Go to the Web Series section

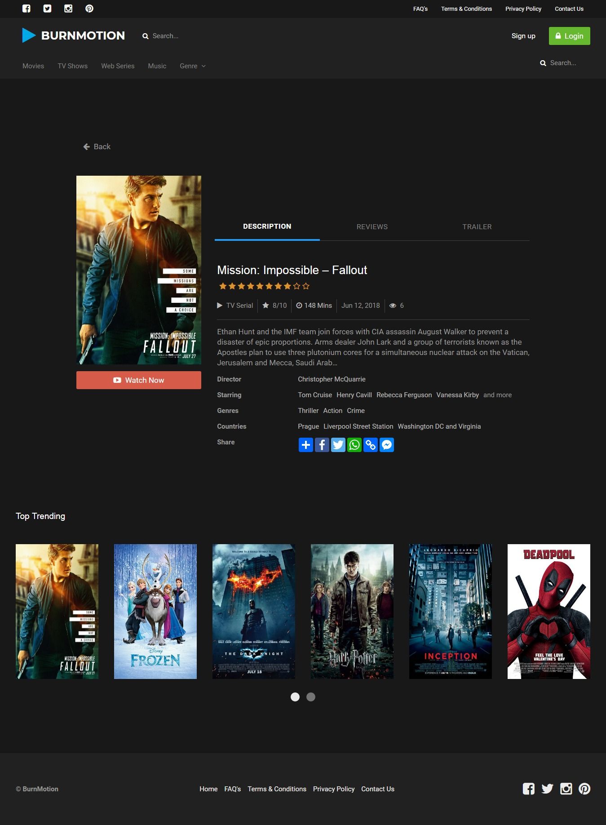(x=118, y=66)
